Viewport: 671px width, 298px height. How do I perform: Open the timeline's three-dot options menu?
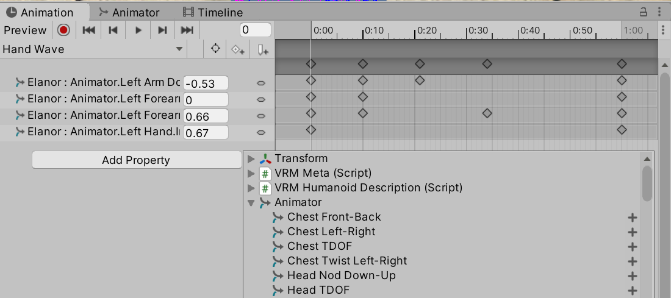tap(663, 30)
